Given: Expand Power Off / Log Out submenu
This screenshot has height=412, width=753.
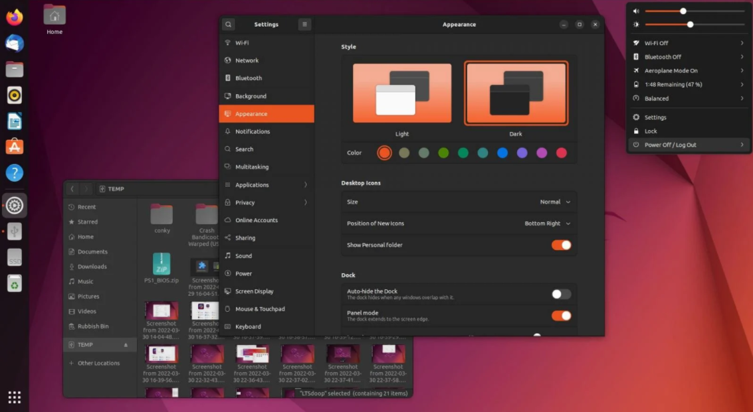Looking at the screenshot, I should point(689,145).
